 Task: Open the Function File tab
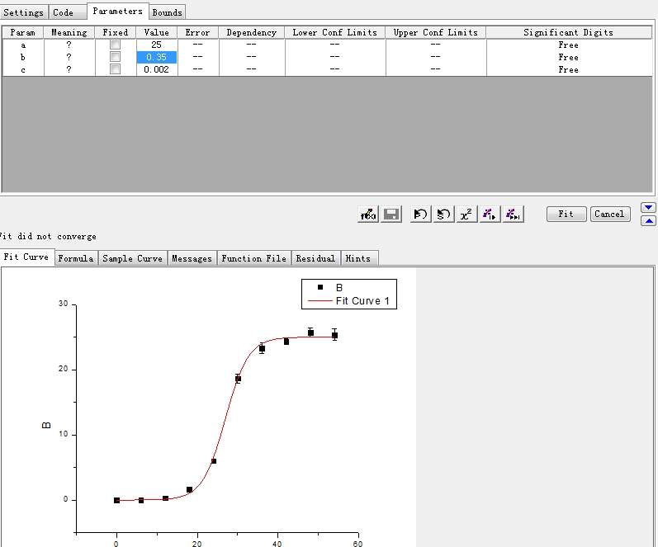254,258
